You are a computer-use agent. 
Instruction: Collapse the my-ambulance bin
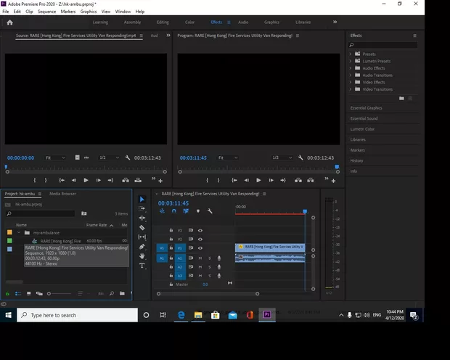[20, 233]
